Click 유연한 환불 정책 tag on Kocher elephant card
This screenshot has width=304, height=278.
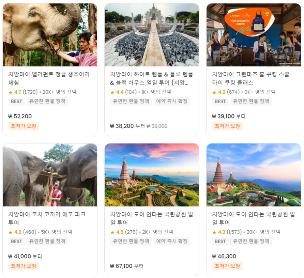point(47,241)
